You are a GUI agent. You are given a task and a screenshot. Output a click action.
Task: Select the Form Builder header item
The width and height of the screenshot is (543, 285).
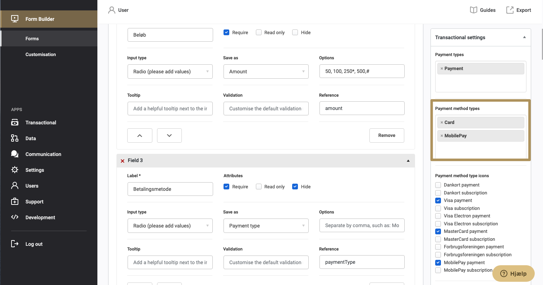click(x=49, y=19)
